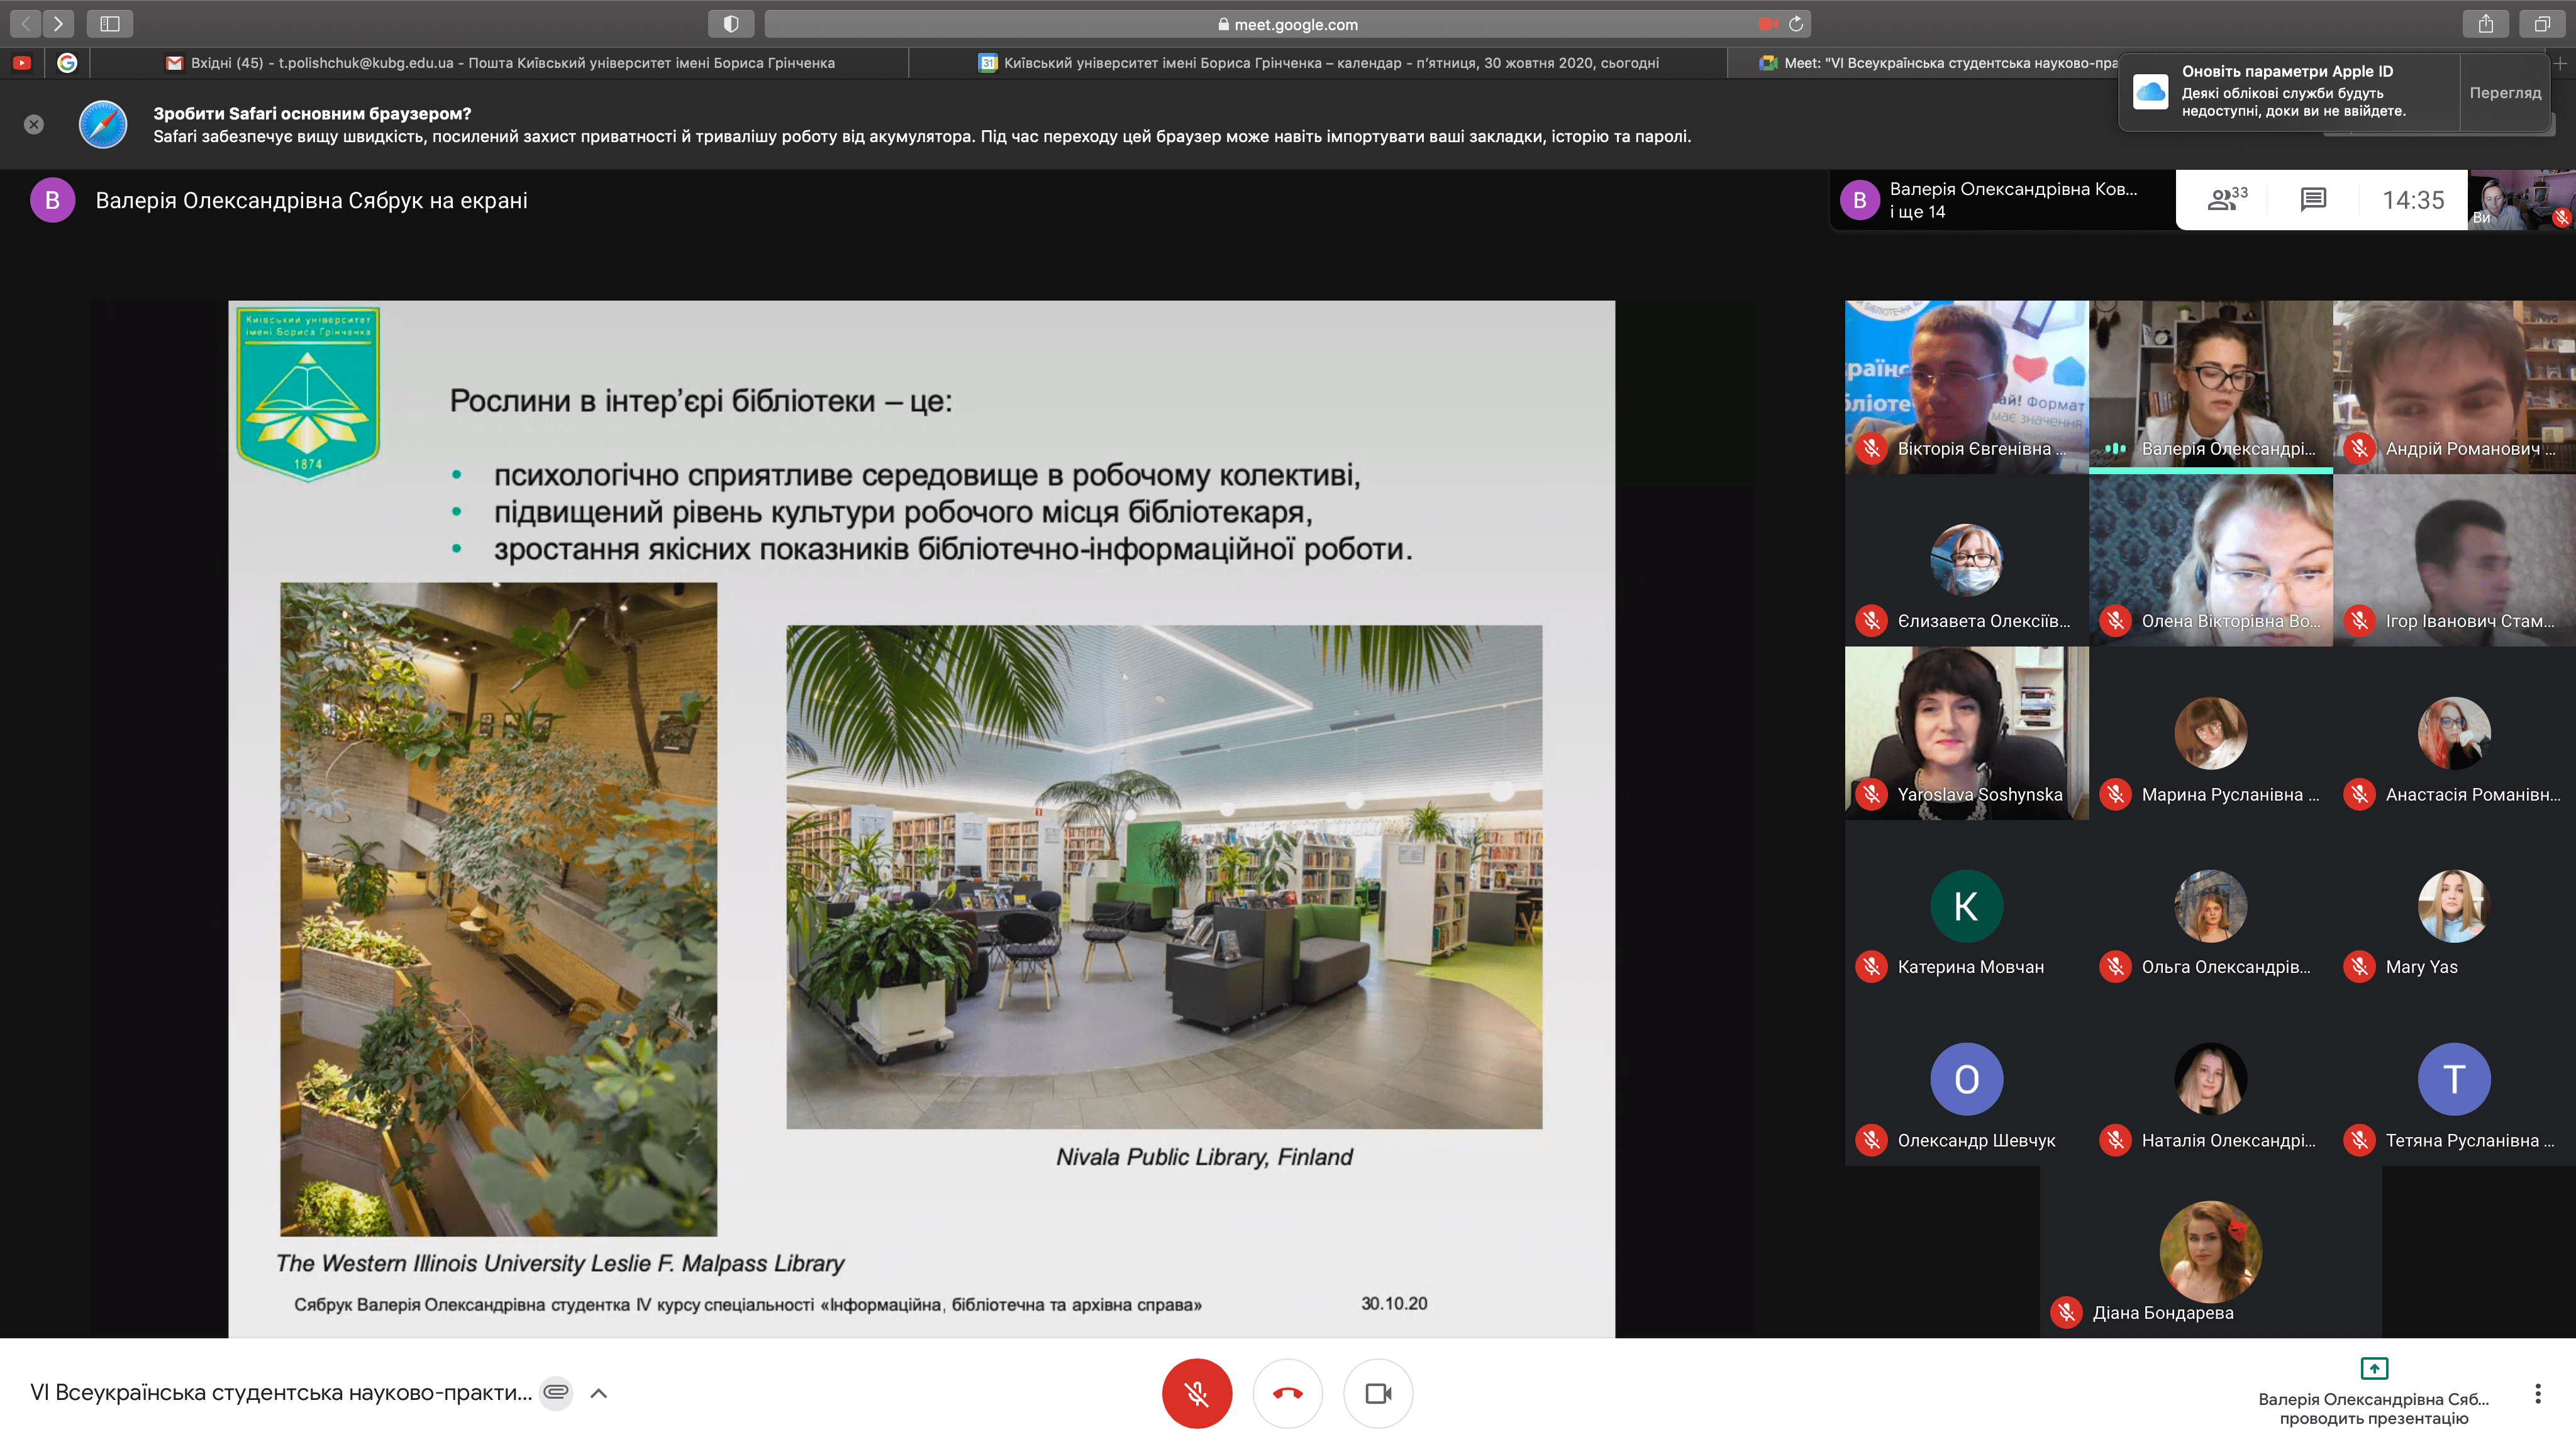Switch to the Google Calendar tab

[1318, 63]
